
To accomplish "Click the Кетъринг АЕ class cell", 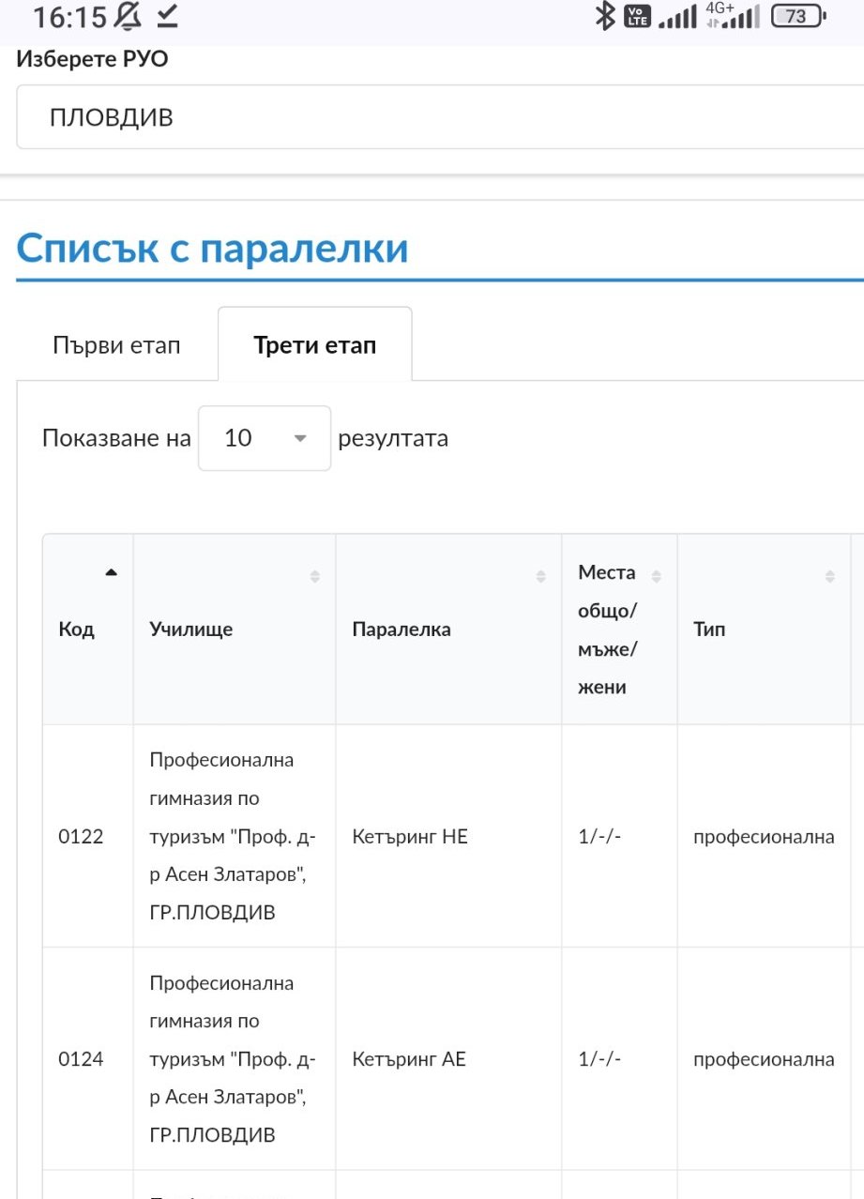I will pos(409,1060).
